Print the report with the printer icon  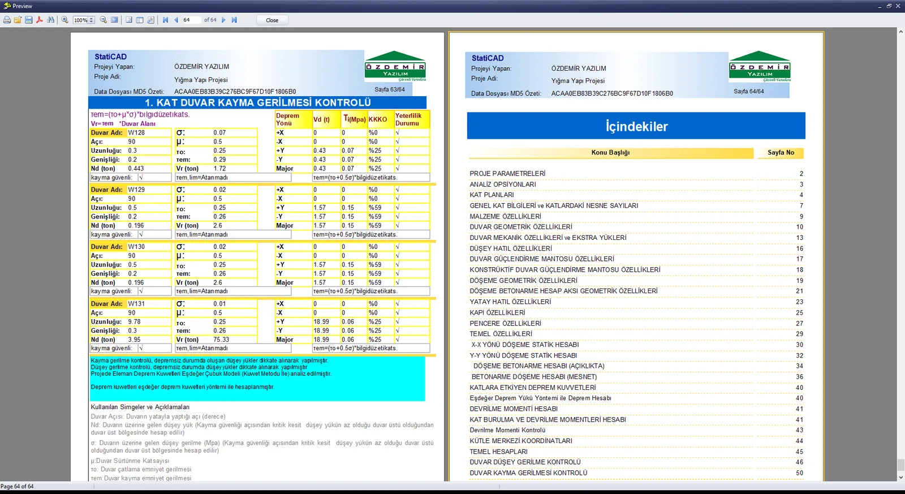coord(7,20)
